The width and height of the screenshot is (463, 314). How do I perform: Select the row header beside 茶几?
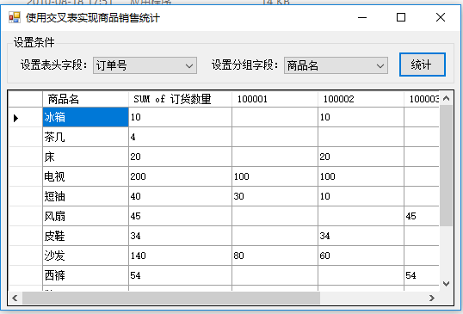coord(26,138)
